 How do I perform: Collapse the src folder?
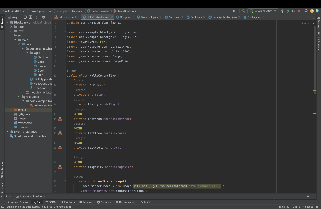click(x=11, y=35)
